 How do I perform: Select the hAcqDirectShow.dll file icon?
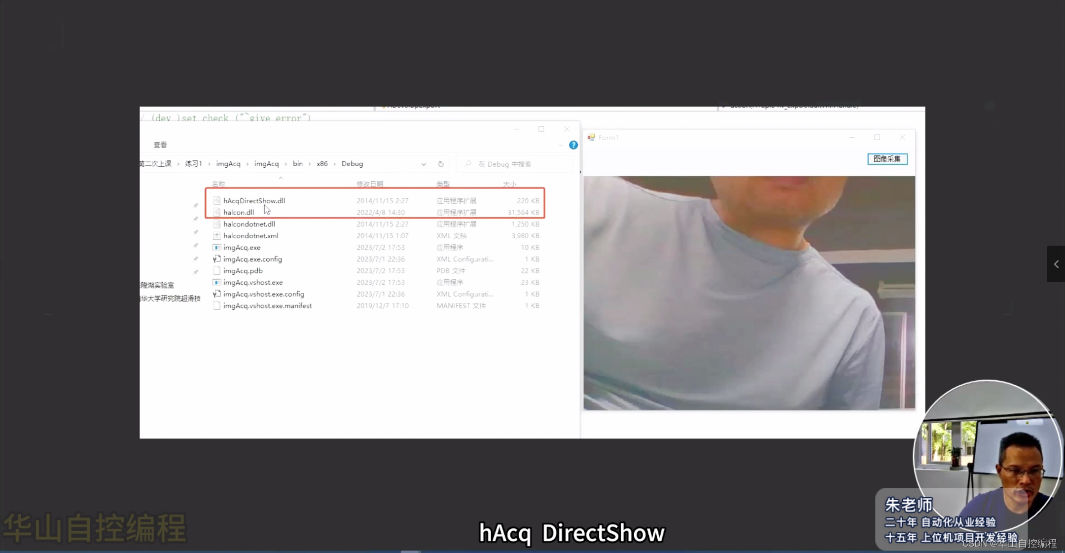[216, 201]
